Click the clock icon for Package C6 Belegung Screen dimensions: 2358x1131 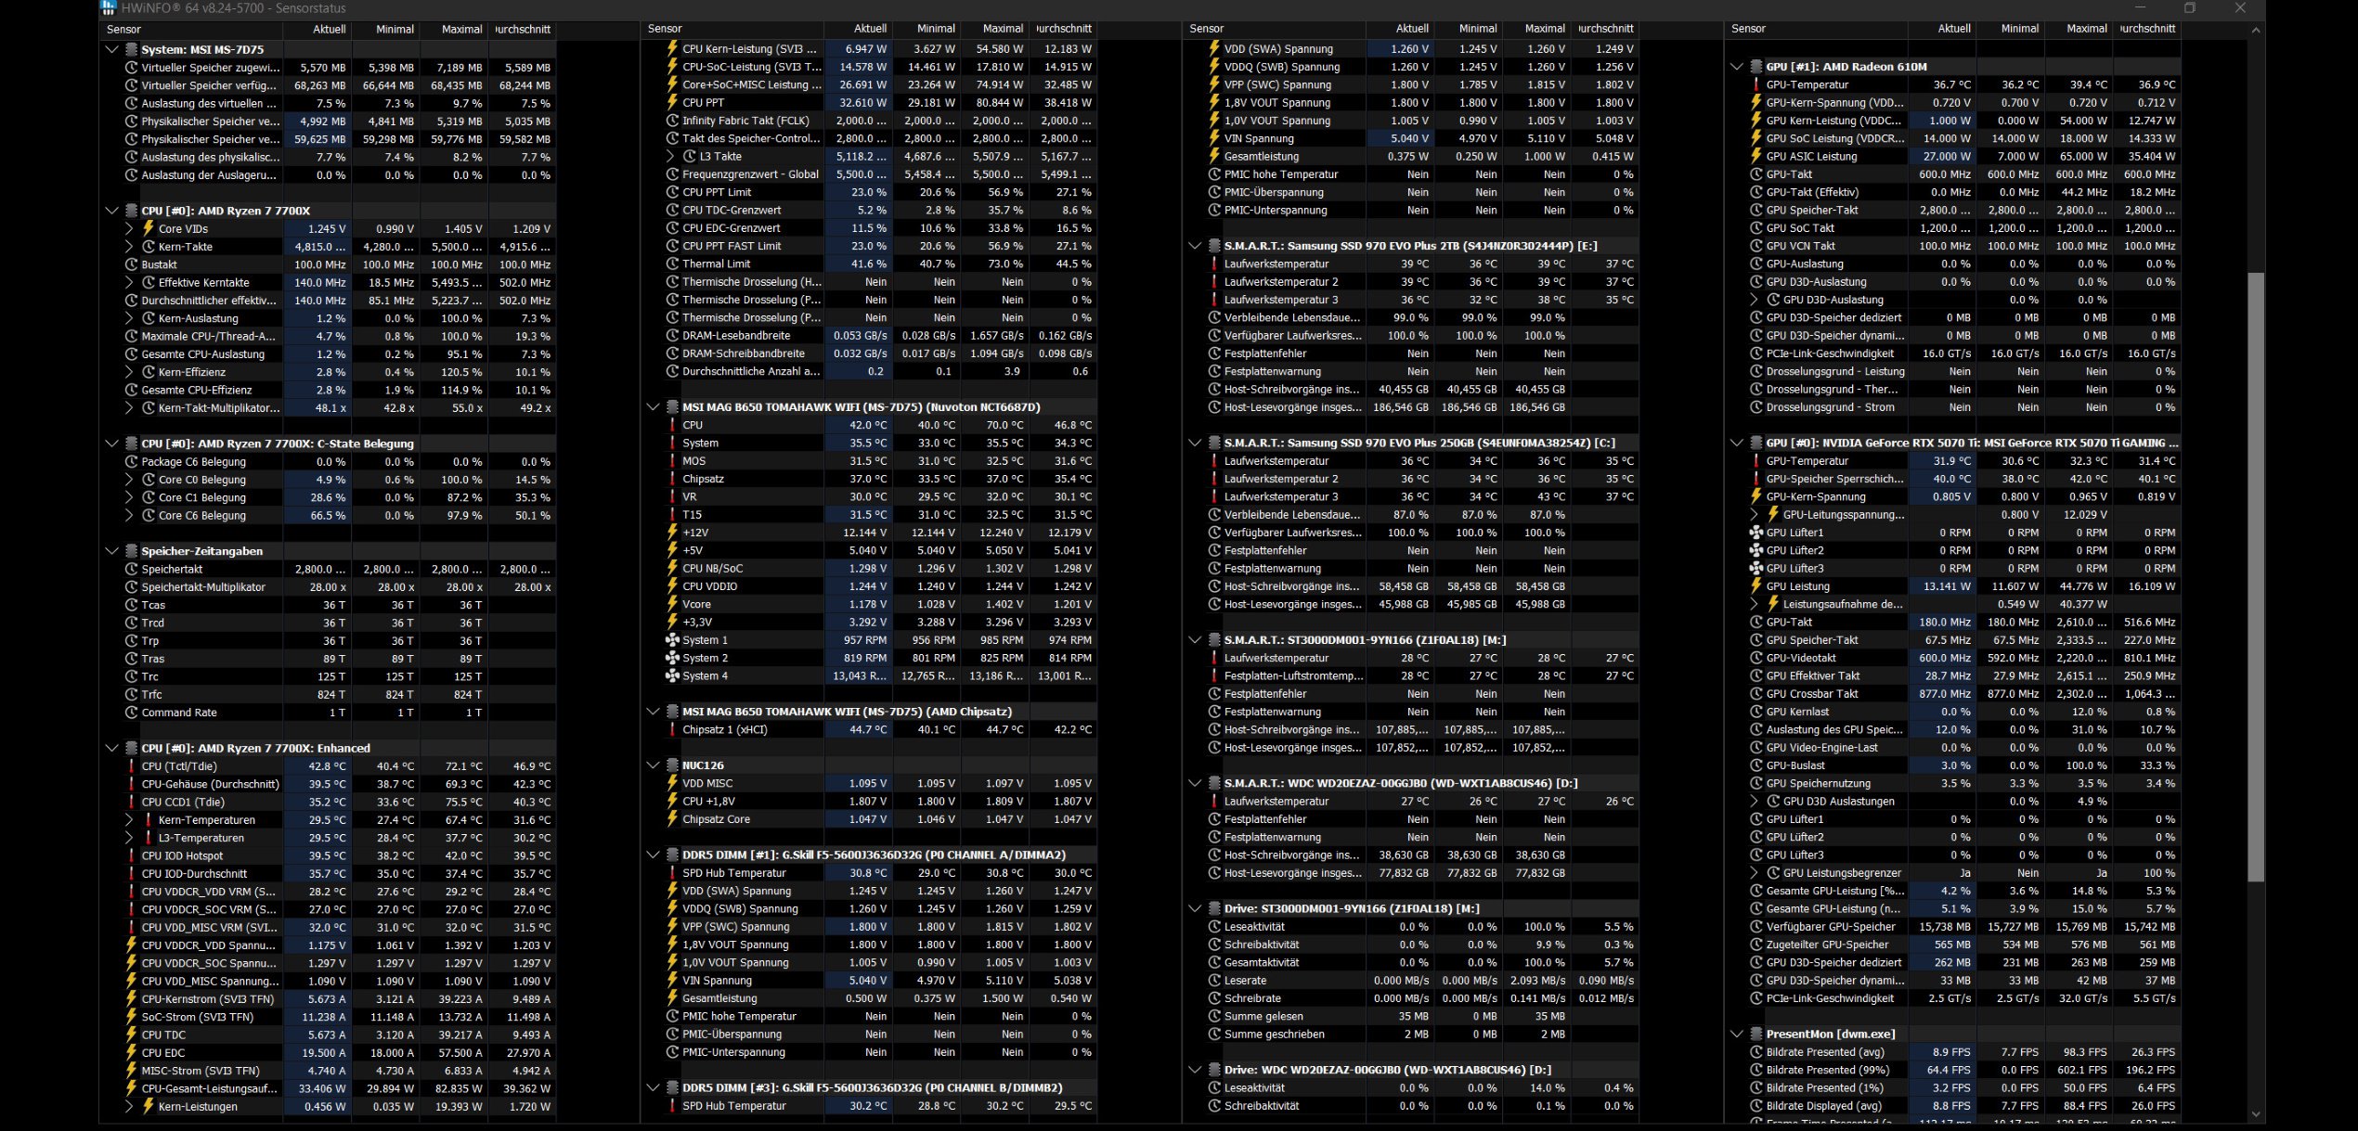[132, 461]
